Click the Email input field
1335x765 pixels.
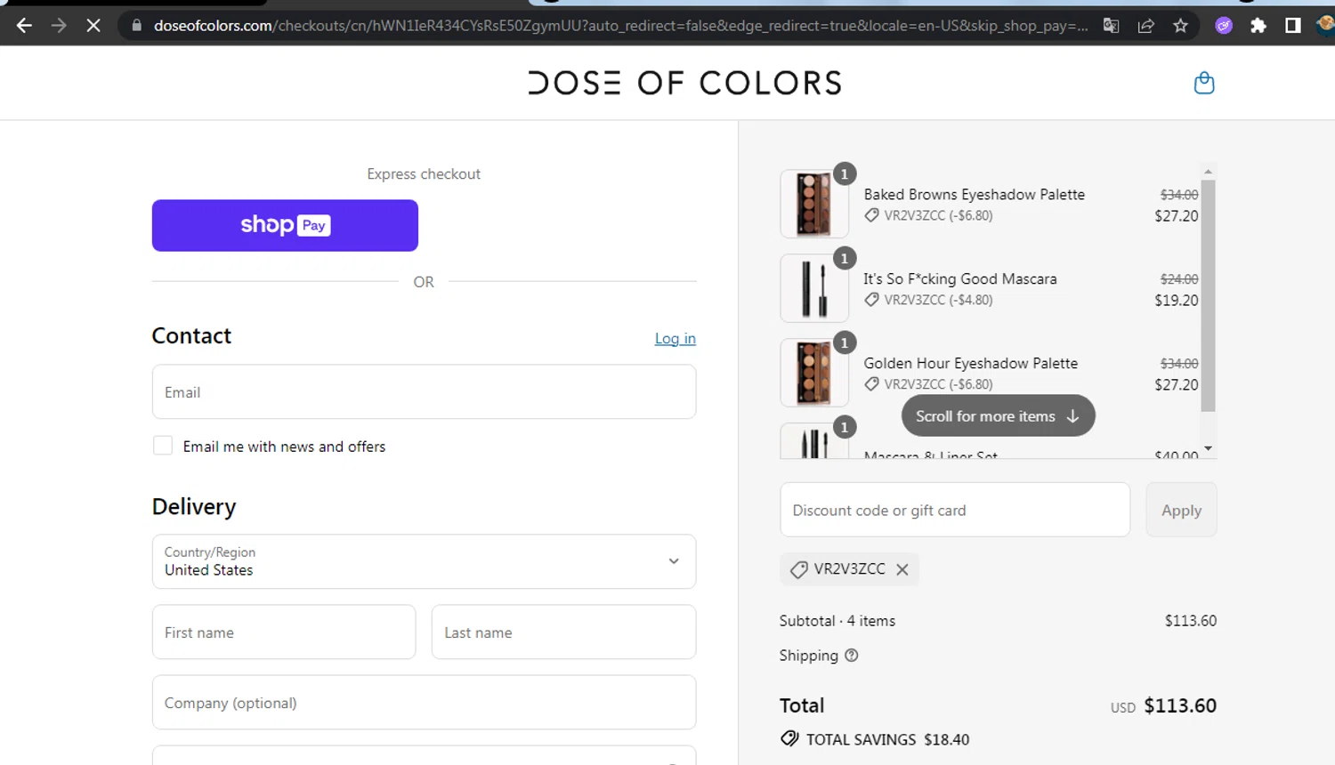pos(424,391)
